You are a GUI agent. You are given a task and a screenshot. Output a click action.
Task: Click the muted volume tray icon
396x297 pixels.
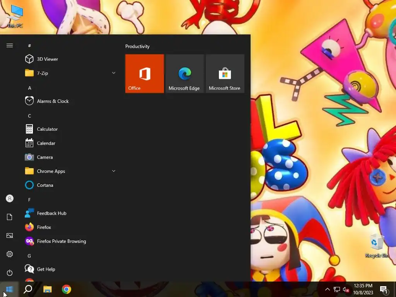pos(346,289)
